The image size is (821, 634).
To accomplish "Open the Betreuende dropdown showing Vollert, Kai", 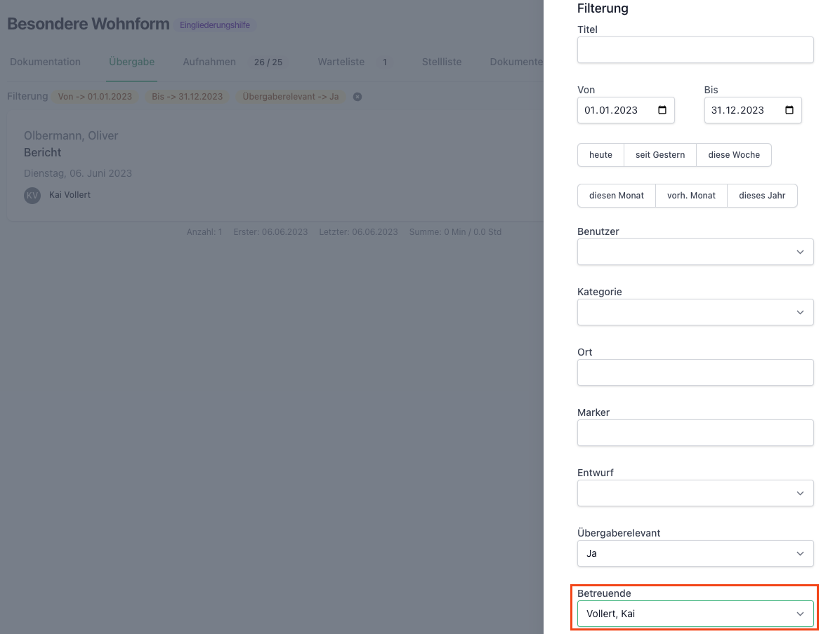I will pos(695,614).
